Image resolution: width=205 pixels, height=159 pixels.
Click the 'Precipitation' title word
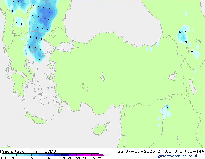click(x=14, y=151)
